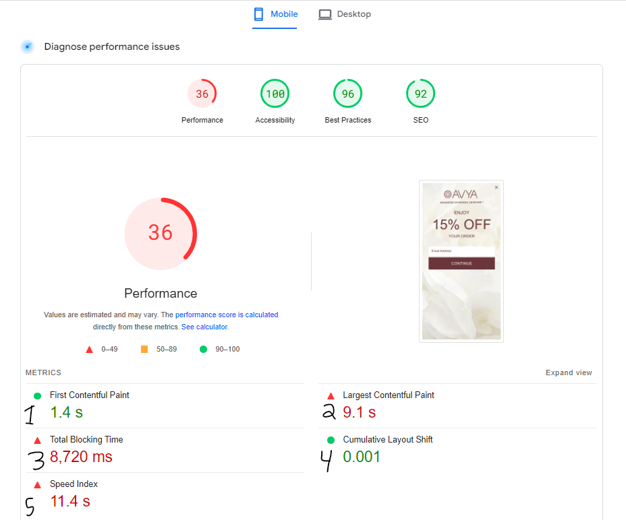The width and height of the screenshot is (626, 520).
Task: Click the red triangle beside Largest Contentful Paint
Action: pyautogui.click(x=331, y=396)
